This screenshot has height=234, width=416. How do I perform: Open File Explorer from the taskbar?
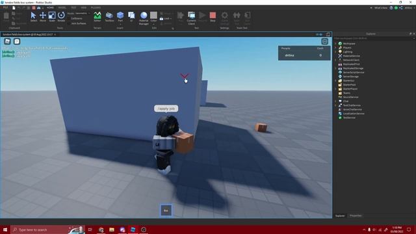point(112,229)
